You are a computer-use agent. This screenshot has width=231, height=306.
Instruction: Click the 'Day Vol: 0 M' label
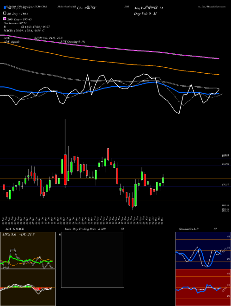(x=145, y=13)
